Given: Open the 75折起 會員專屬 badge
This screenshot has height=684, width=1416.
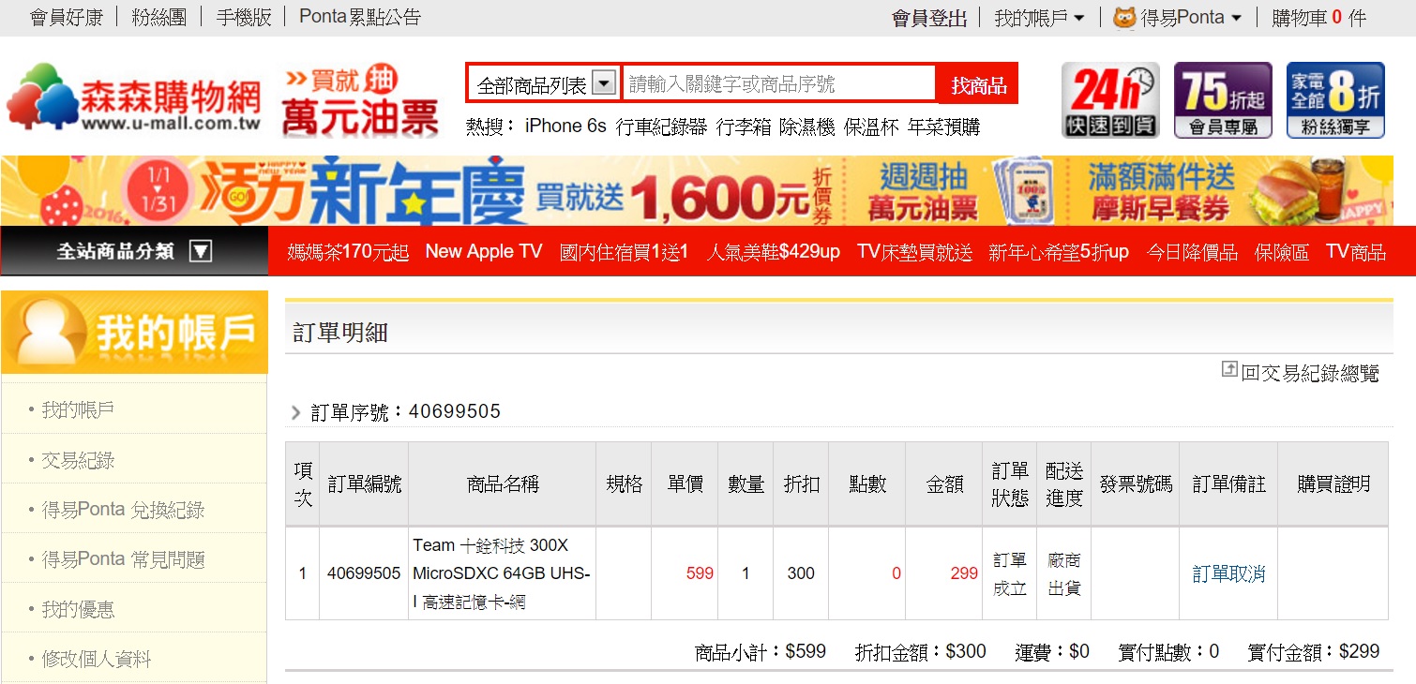Looking at the screenshot, I should tap(1223, 100).
